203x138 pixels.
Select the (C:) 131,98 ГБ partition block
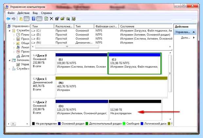tap(135, 63)
